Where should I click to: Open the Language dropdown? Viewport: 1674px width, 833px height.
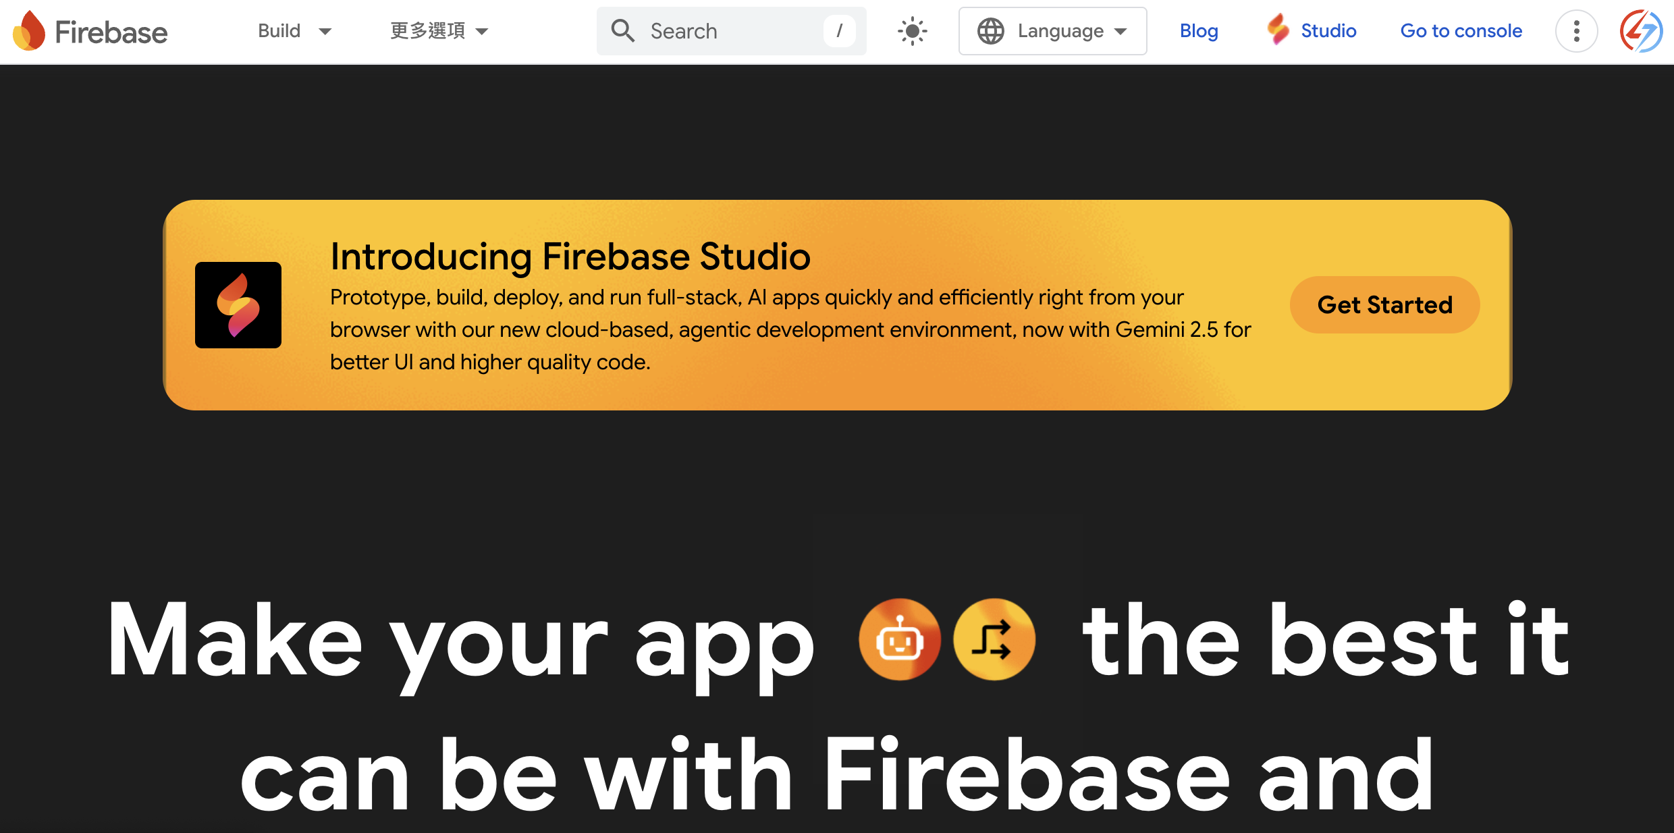click(x=1052, y=31)
